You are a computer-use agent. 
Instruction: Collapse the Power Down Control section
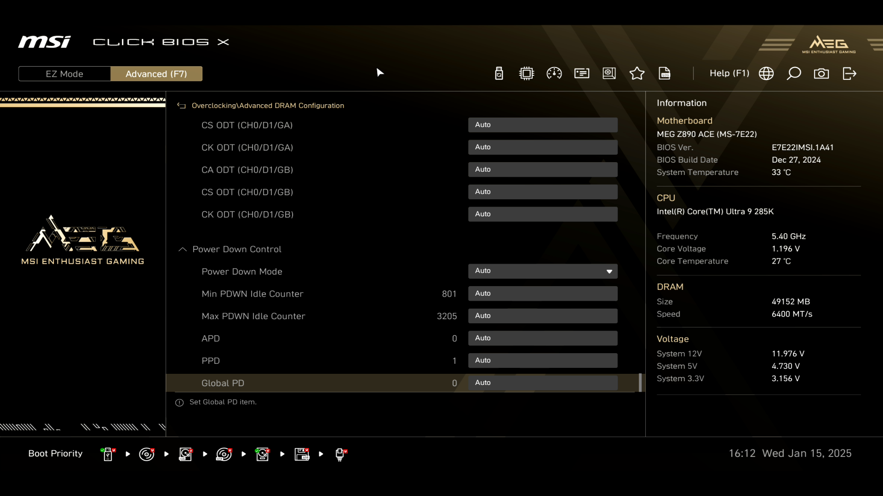tap(183, 249)
